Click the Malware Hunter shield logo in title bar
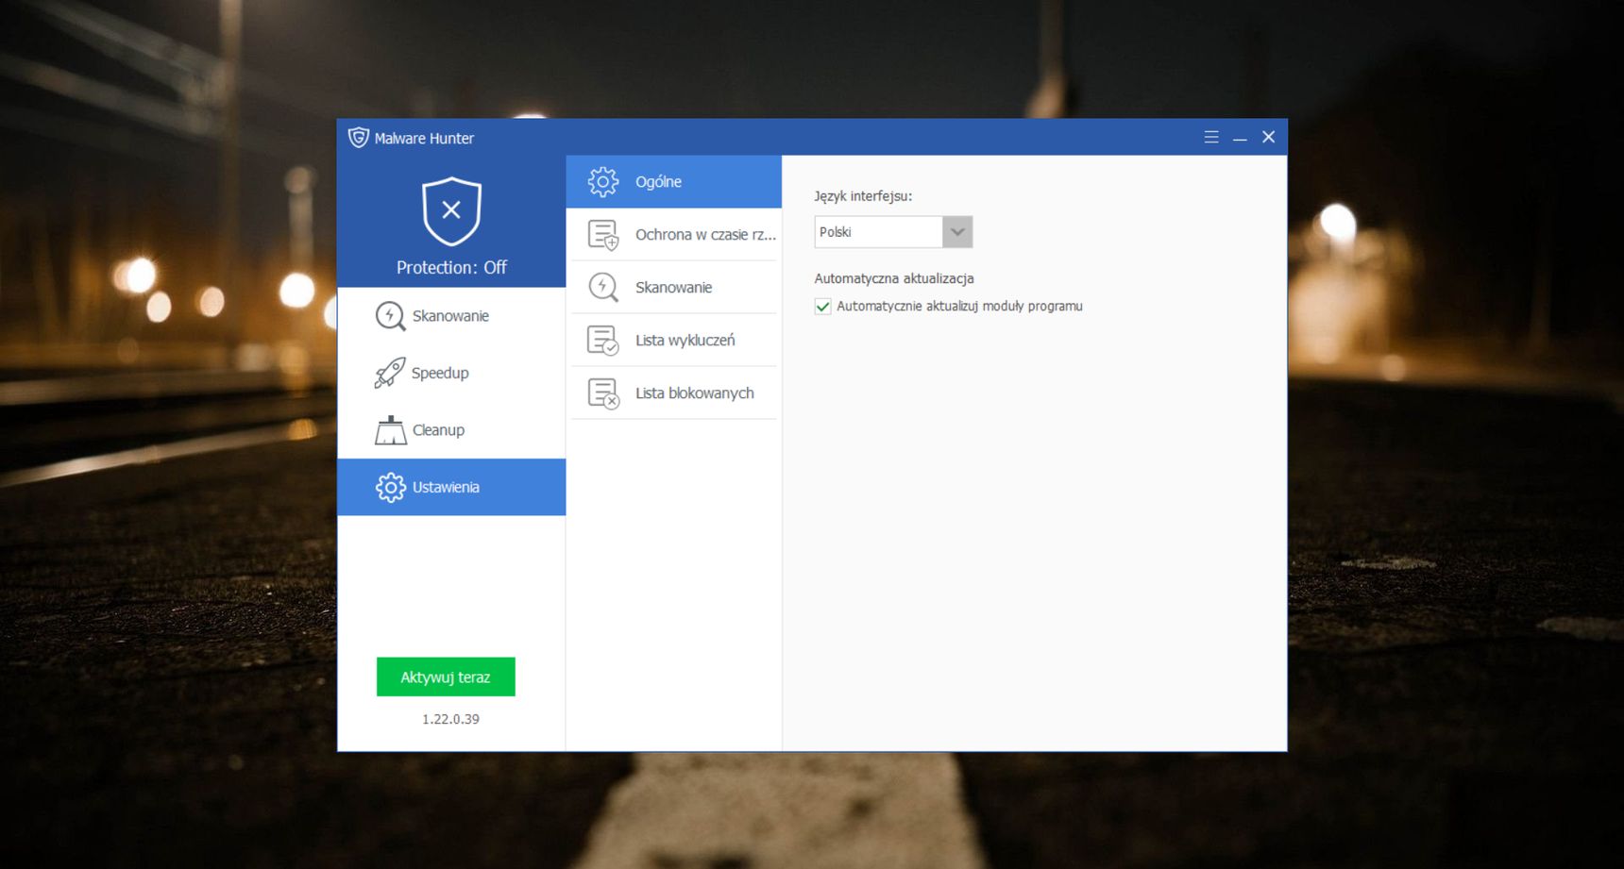 click(358, 138)
